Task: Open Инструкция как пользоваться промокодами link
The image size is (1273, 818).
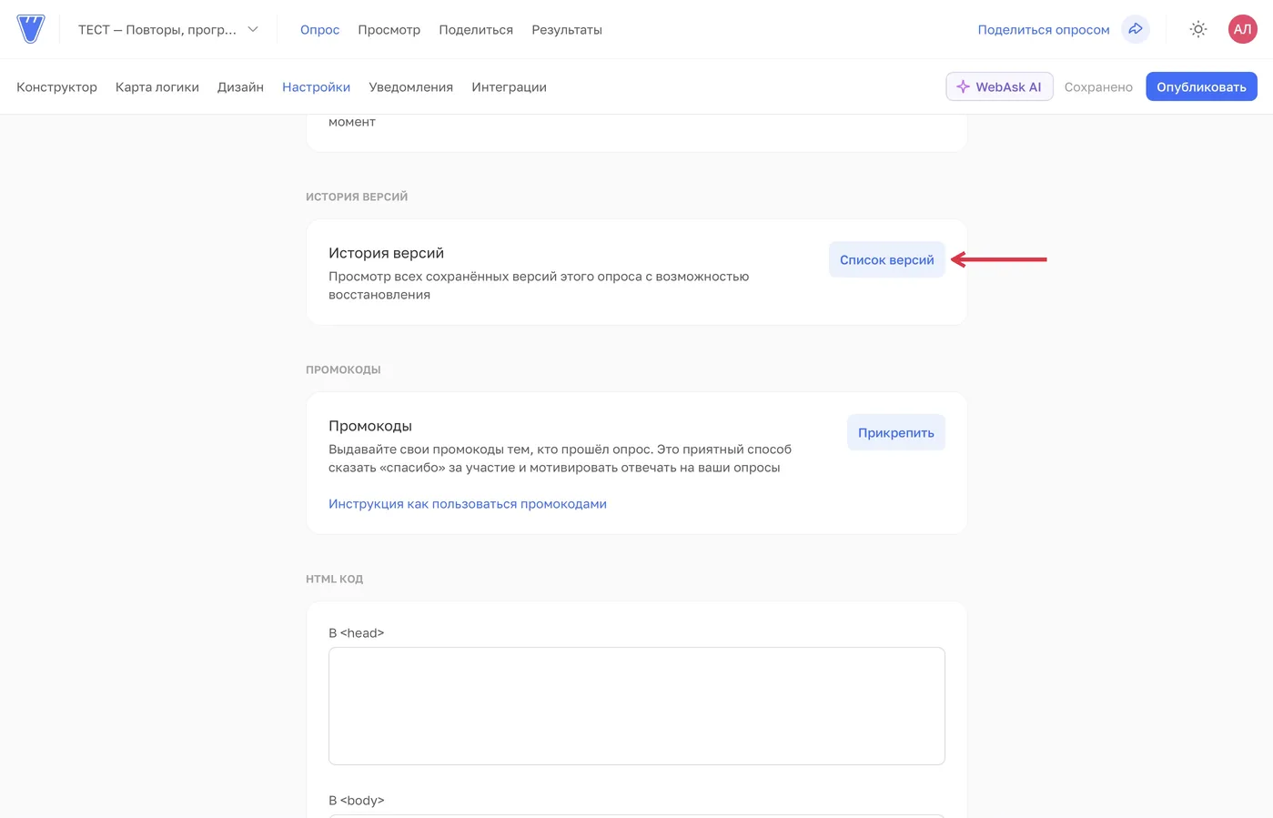Action: pos(468,504)
